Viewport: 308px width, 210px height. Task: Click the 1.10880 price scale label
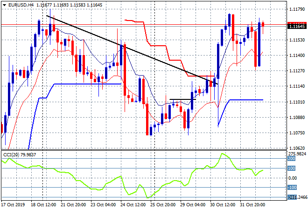(297, 117)
